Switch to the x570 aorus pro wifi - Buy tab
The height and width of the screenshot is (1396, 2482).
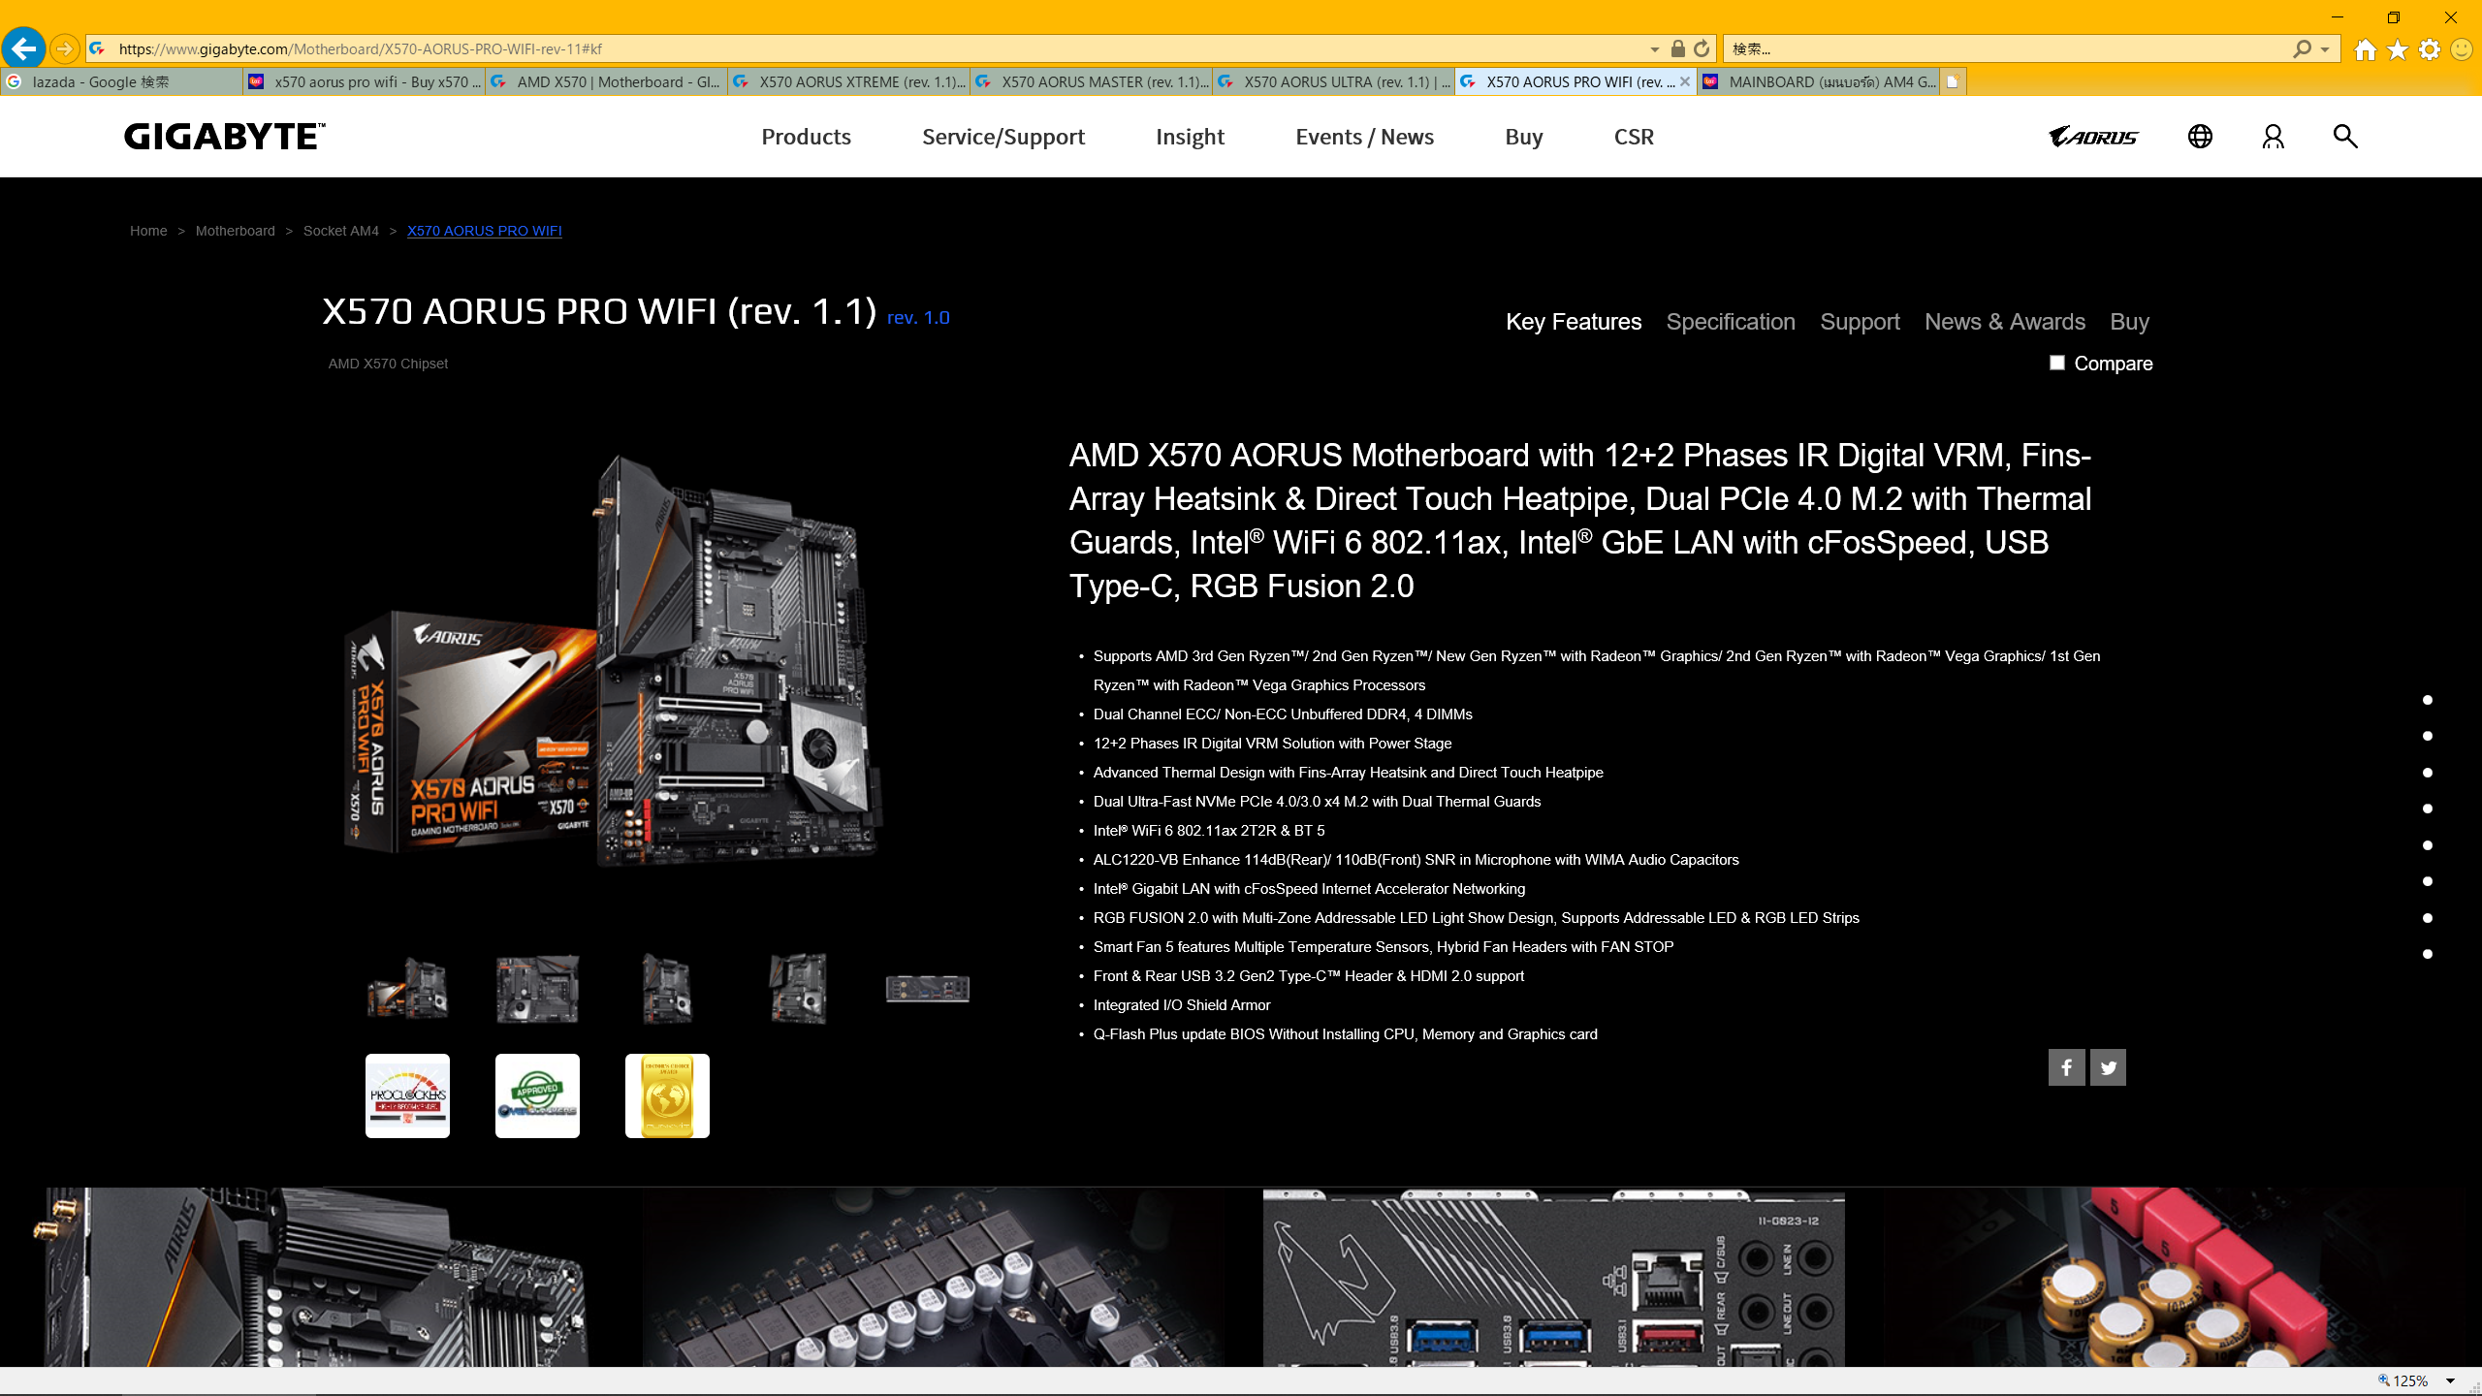pyautogui.click(x=364, y=82)
